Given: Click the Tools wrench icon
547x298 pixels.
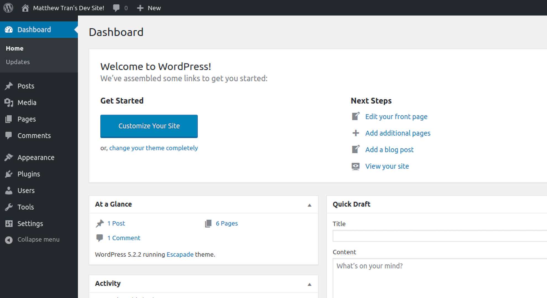Looking at the screenshot, I should pos(9,207).
